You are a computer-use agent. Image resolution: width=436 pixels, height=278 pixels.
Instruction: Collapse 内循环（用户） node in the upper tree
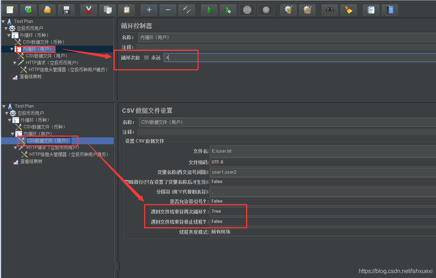[x=12, y=49]
